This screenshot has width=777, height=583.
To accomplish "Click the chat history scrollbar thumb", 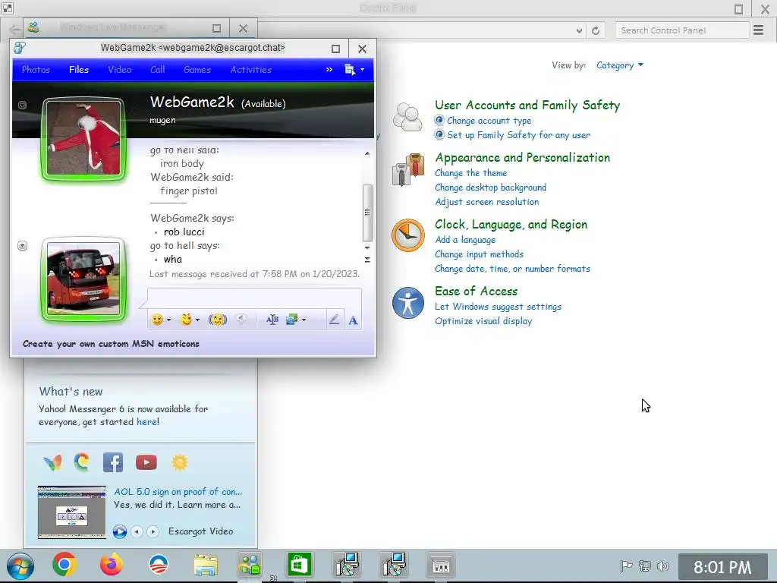I will (367, 213).
